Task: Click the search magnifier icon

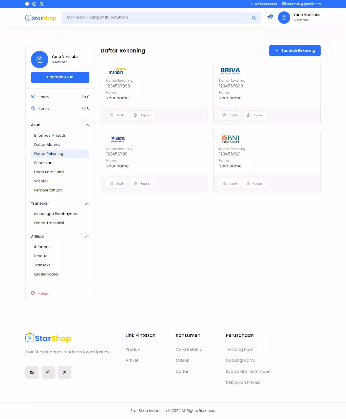Action: [x=254, y=18]
